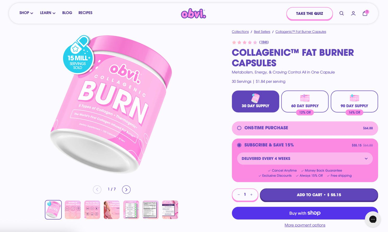Open the chat support bubble

tap(373, 219)
